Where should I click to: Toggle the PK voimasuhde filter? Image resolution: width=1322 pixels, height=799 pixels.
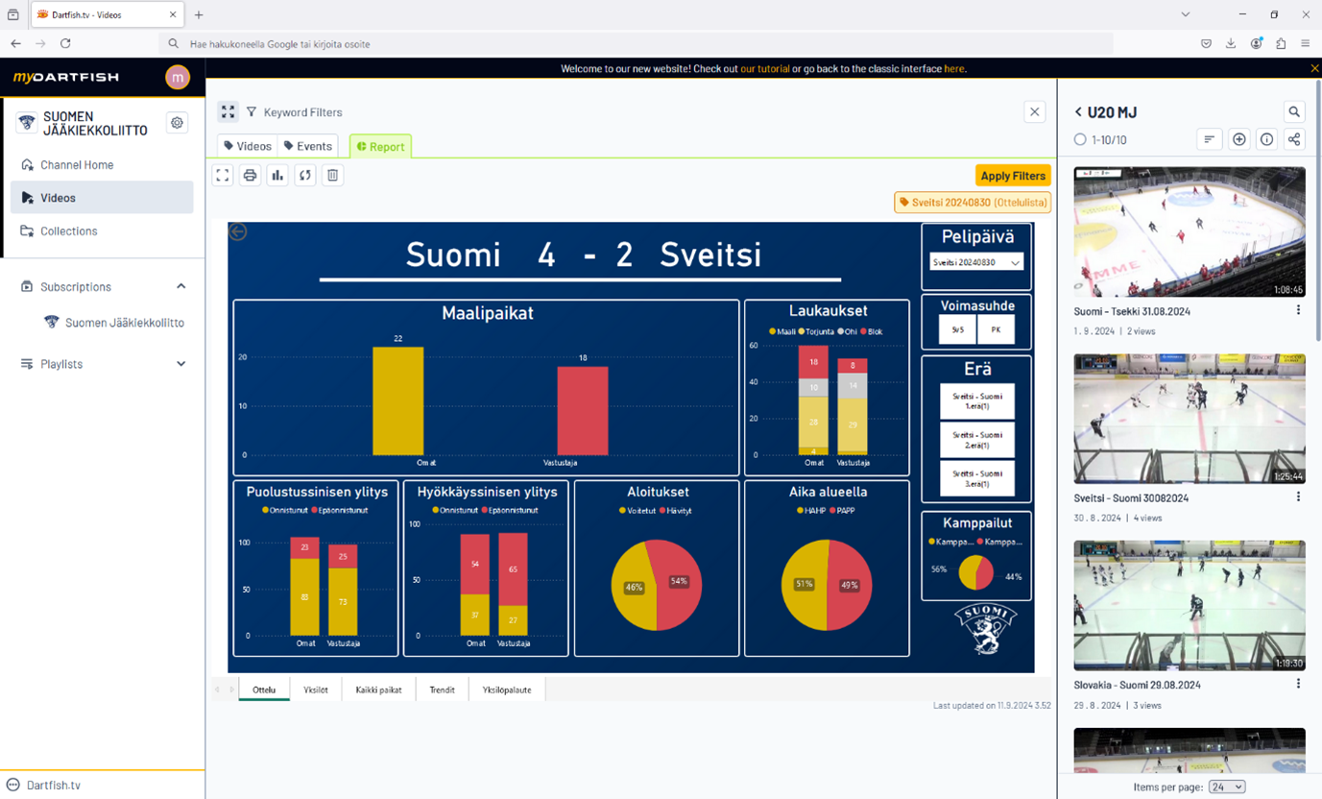click(996, 329)
